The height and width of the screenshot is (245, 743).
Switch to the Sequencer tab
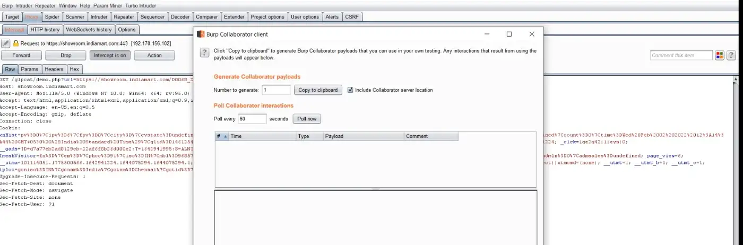pos(152,17)
